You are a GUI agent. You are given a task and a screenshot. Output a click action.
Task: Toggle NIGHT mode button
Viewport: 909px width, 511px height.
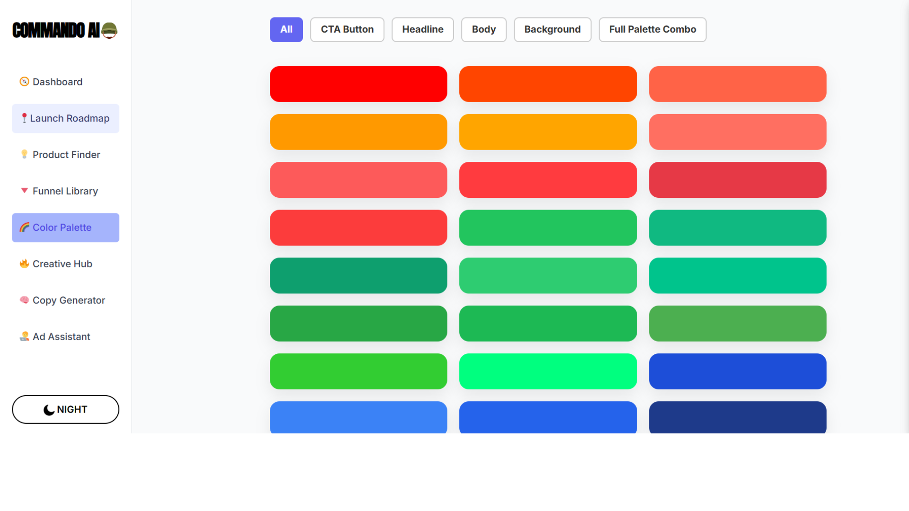65,409
